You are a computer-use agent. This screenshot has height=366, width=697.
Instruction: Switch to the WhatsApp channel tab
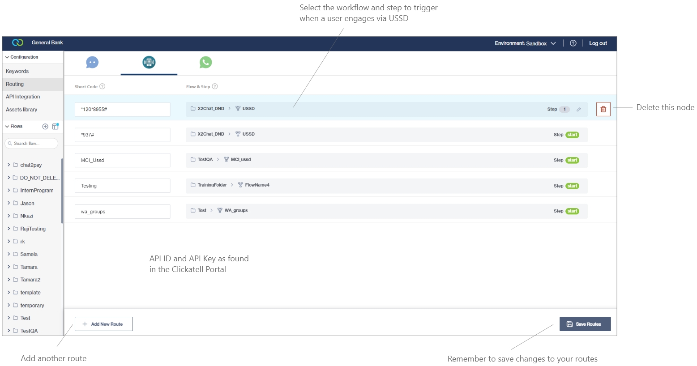[205, 63]
